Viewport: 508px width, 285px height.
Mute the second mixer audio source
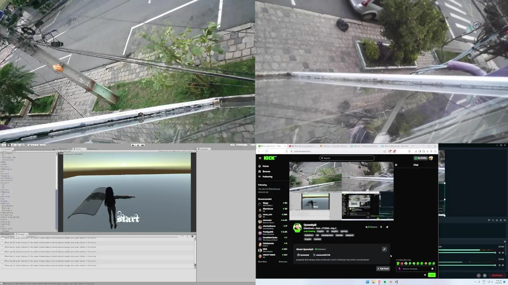tap(500, 265)
